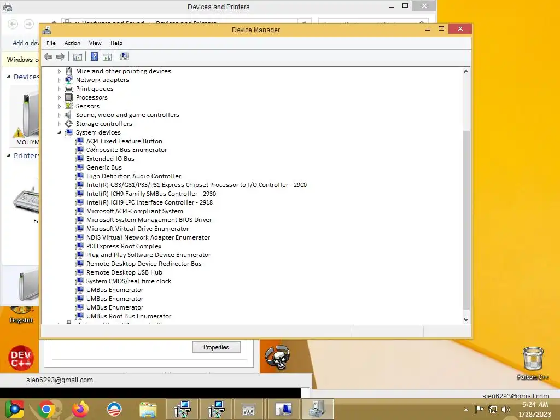
Task: Select Microsoft Virtual Drive Enumerator
Action: (x=137, y=229)
